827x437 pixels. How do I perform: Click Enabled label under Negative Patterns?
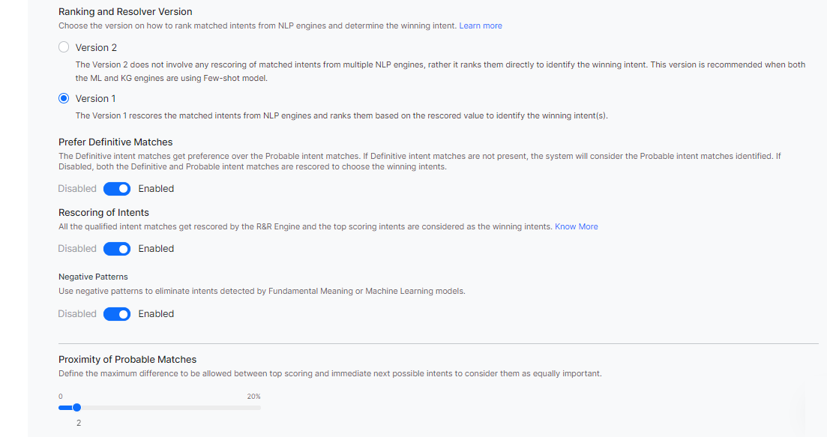coord(156,314)
